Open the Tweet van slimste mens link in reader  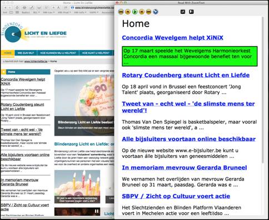pyautogui.click(x=188, y=107)
